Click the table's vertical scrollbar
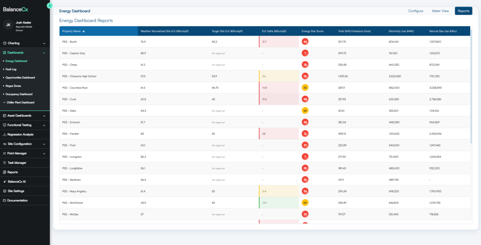The height and width of the screenshot is (245, 481). 471,89
